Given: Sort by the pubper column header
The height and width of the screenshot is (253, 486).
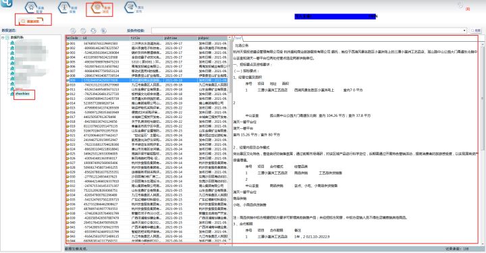Looking at the screenshot, I should 213,38.
